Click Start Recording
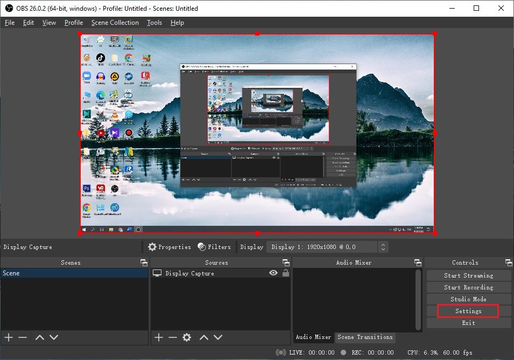The image size is (514, 360). click(468, 287)
